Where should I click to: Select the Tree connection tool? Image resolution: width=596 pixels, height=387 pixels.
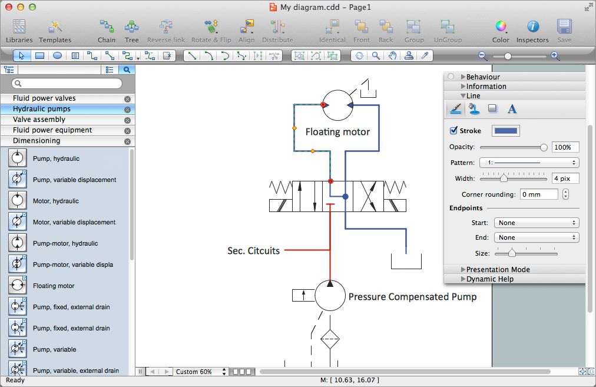tap(131, 31)
